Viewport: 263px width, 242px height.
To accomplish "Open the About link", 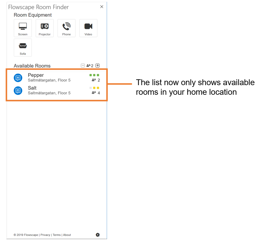I will (x=67, y=235).
